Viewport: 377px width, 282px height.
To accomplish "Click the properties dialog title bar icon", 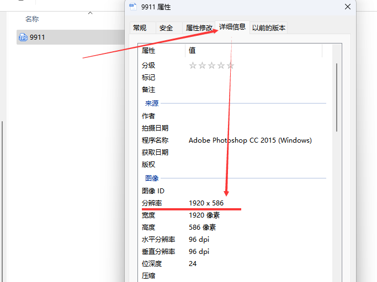I will [132, 7].
